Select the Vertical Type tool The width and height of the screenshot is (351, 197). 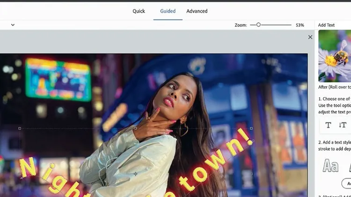click(x=343, y=125)
